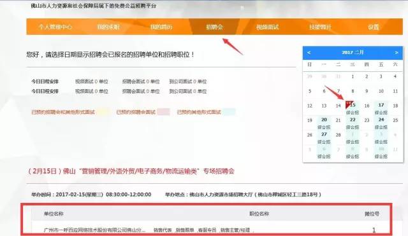408x236 pixels.
Task: Pick February 23 in calendar
Action: (367, 120)
